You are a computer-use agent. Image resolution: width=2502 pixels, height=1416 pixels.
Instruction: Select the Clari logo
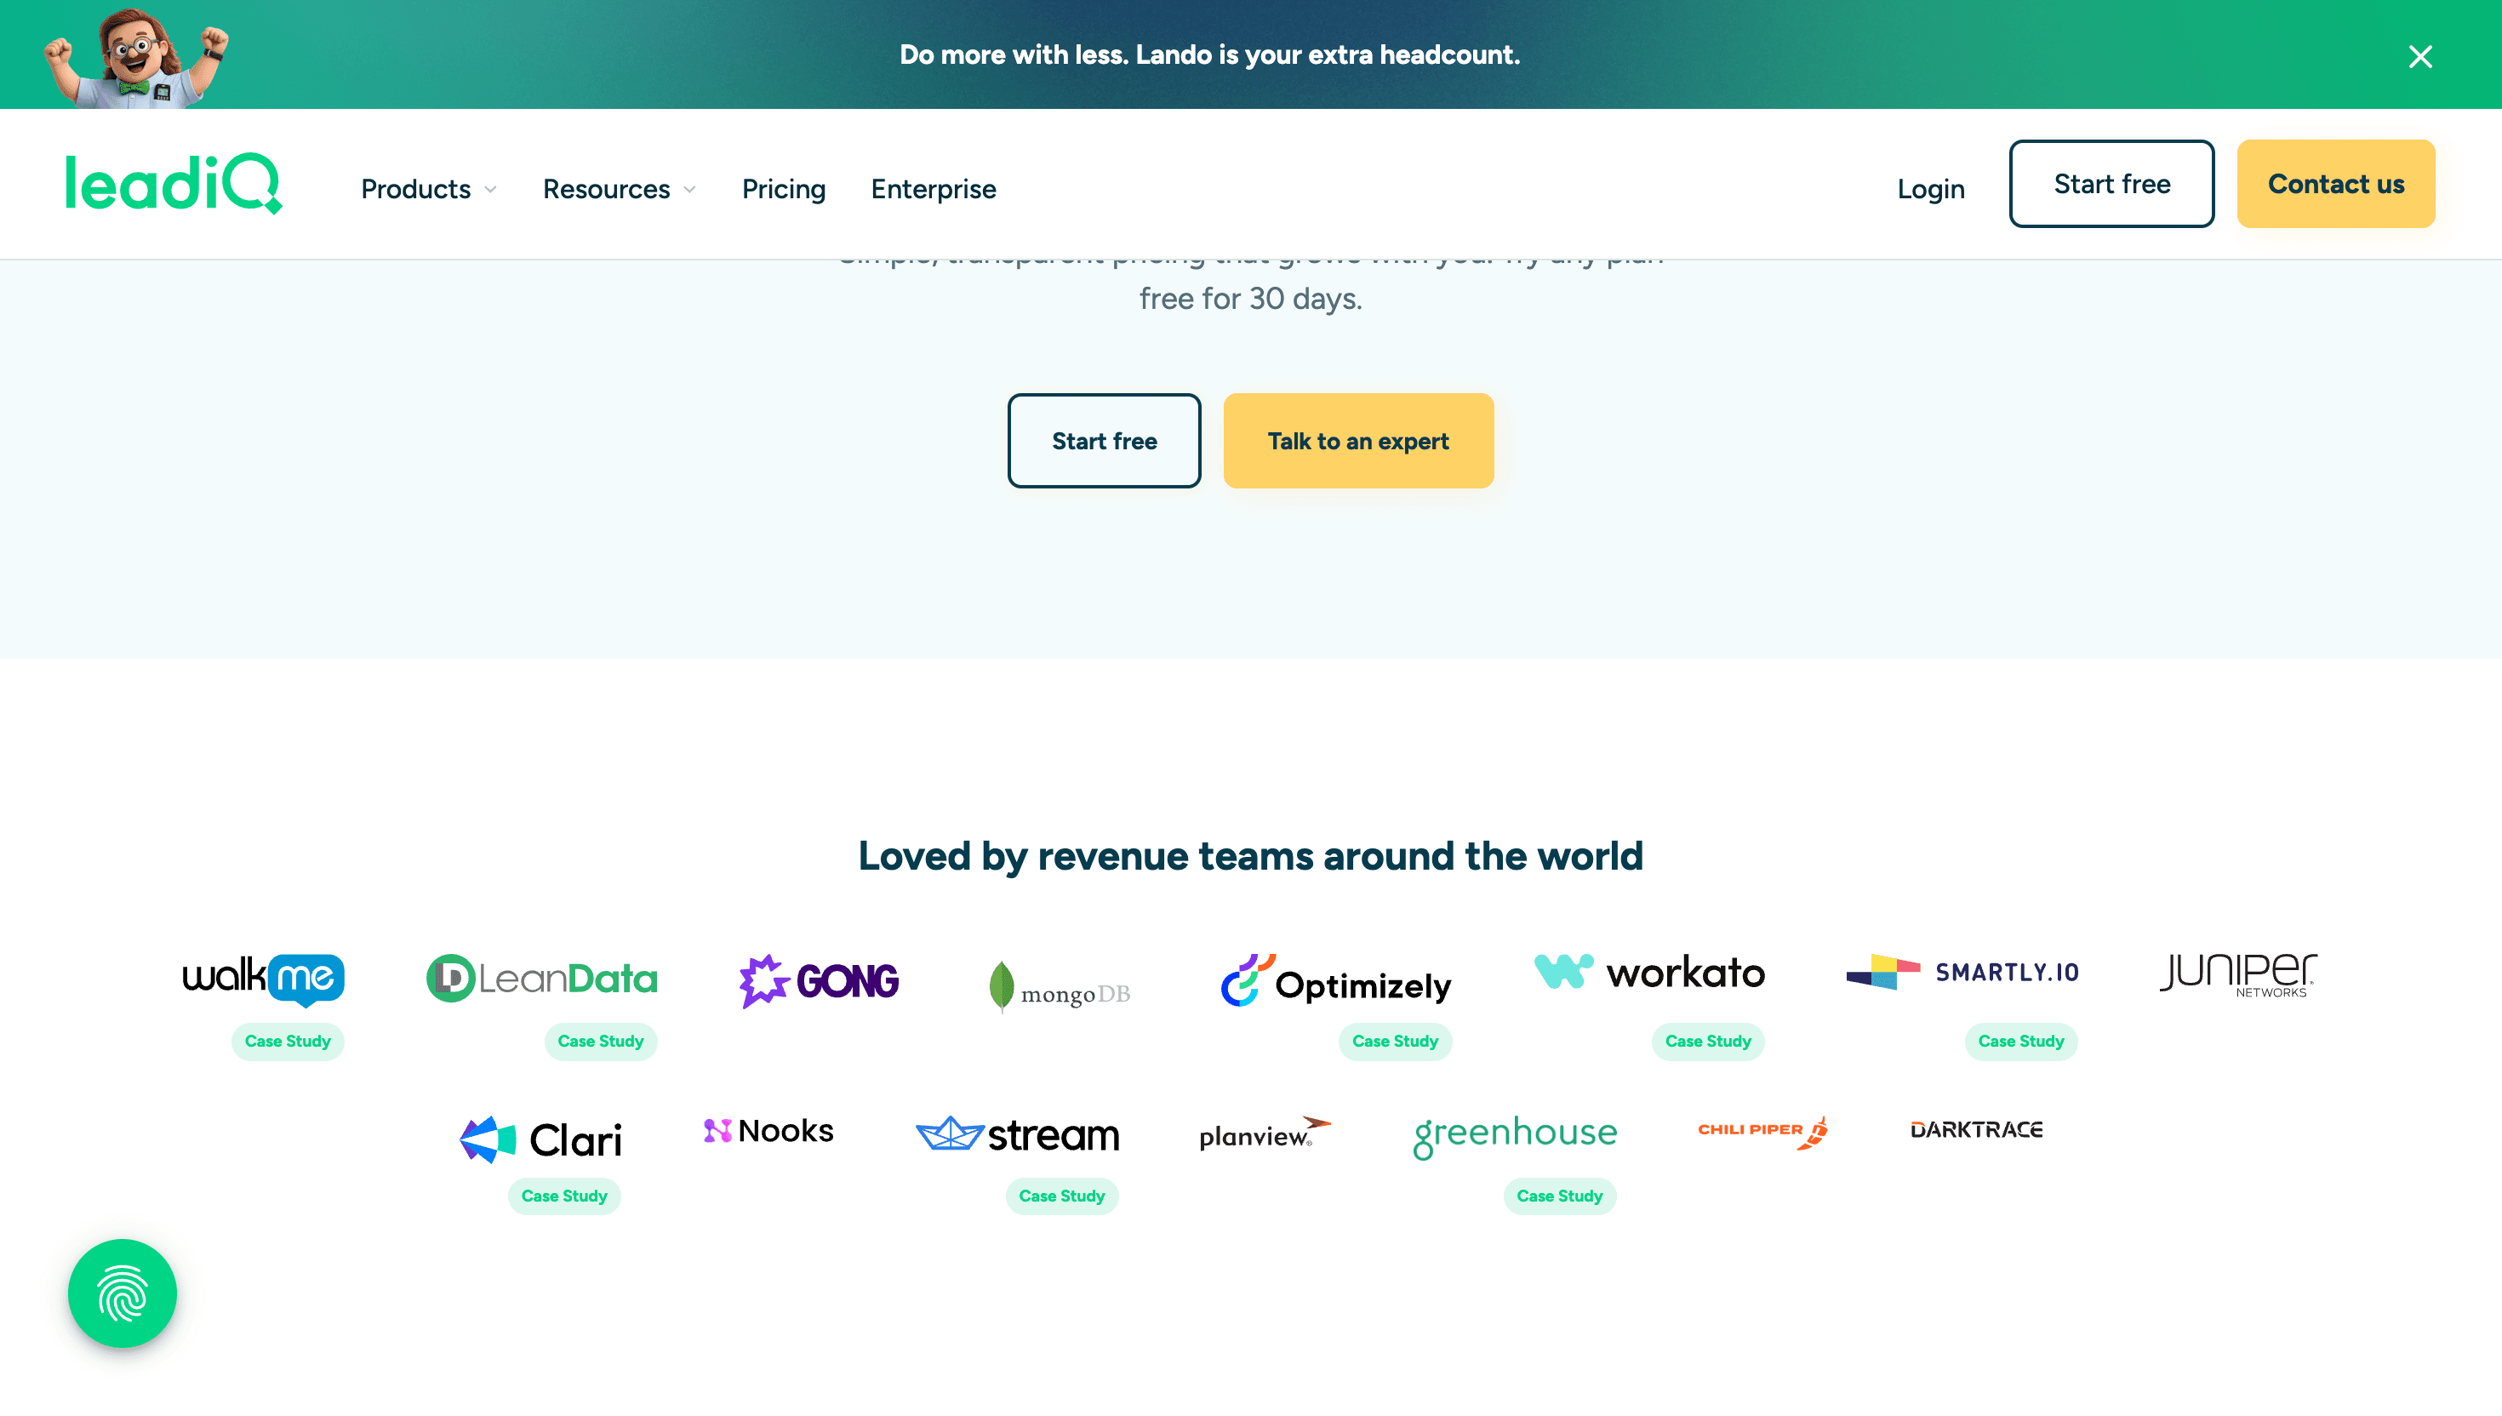[540, 1138]
